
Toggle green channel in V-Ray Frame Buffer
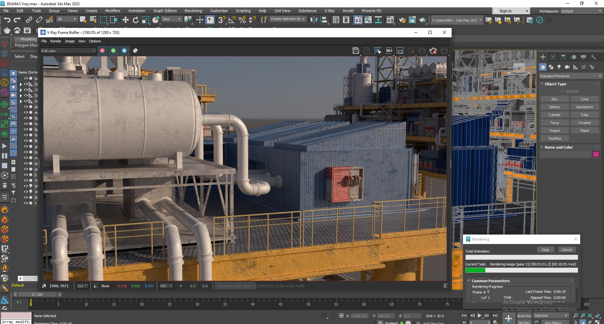tap(113, 51)
